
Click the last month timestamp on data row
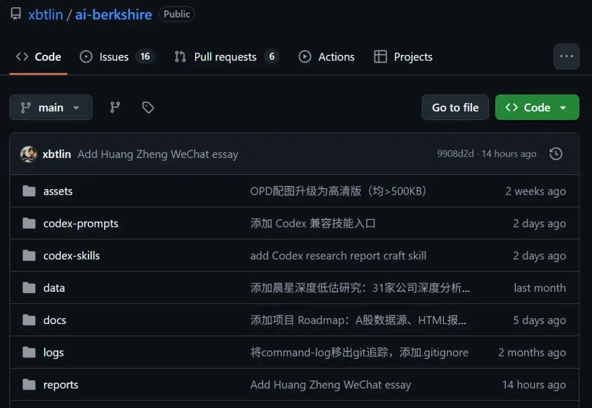tap(539, 288)
